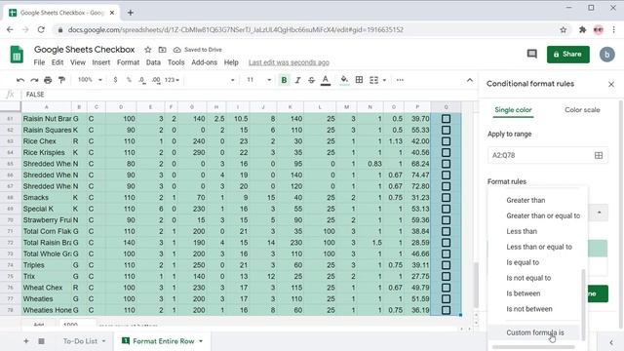624x351 pixels.
Task: Tick the checkbox in row 72
Action: [446, 243]
